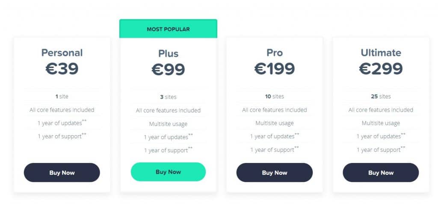Click the €199 price
The width and height of the screenshot is (438, 204).
[x=275, y=69]
